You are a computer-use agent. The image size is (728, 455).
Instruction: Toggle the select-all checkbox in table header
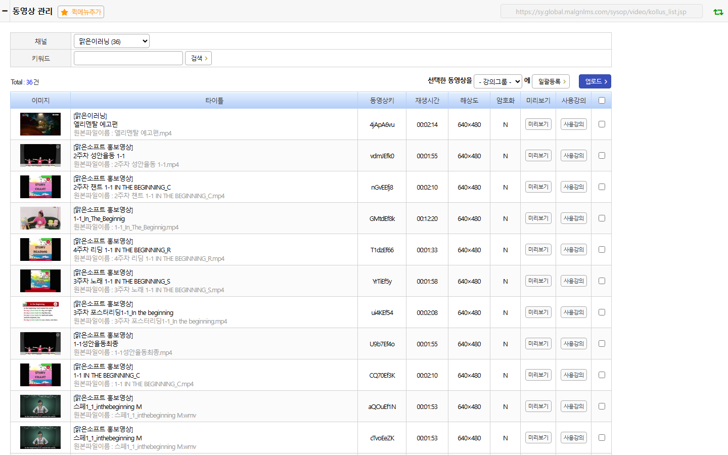point(602,100)
